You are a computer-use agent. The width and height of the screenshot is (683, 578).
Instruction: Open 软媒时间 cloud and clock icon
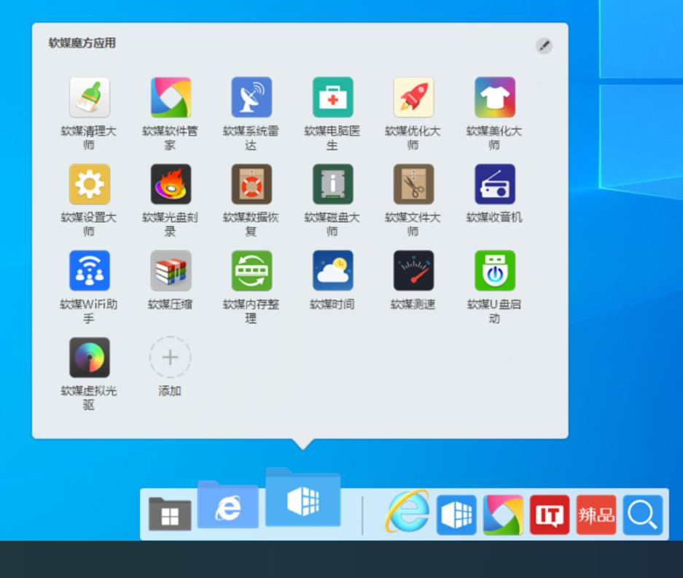(x=333, y=271)
